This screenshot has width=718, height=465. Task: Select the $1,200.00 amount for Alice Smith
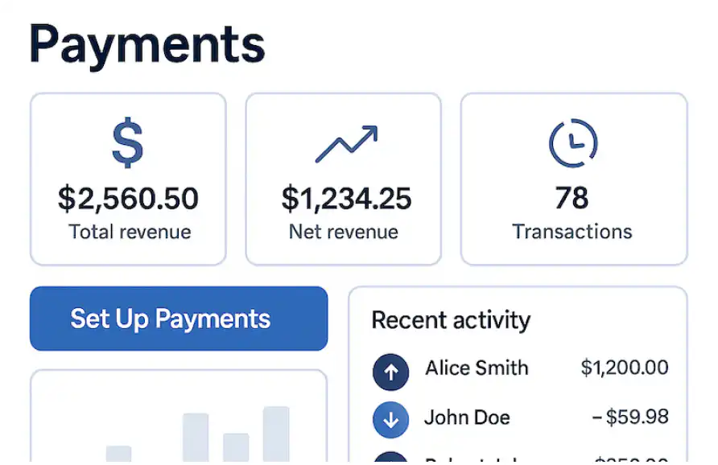(623, 368)
